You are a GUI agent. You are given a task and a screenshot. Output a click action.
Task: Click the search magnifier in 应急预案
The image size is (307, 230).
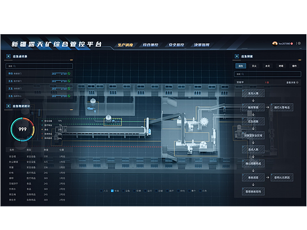coord(243,74)
